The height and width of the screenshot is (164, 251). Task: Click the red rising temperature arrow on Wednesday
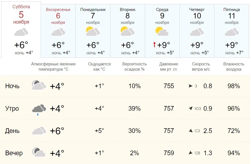154,45
